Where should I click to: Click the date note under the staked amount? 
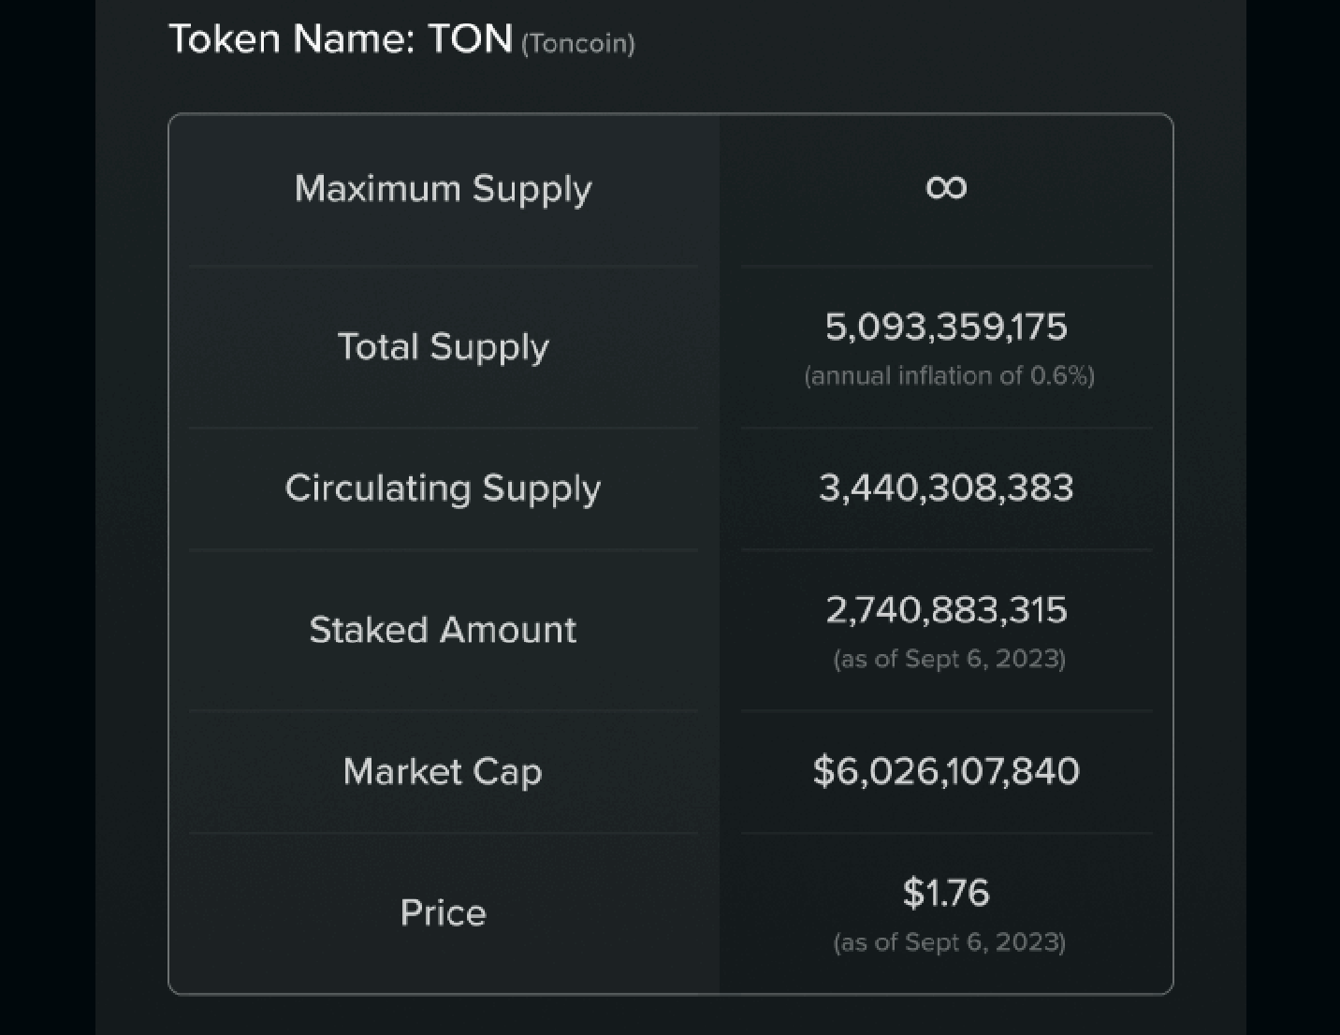(949, 659)
